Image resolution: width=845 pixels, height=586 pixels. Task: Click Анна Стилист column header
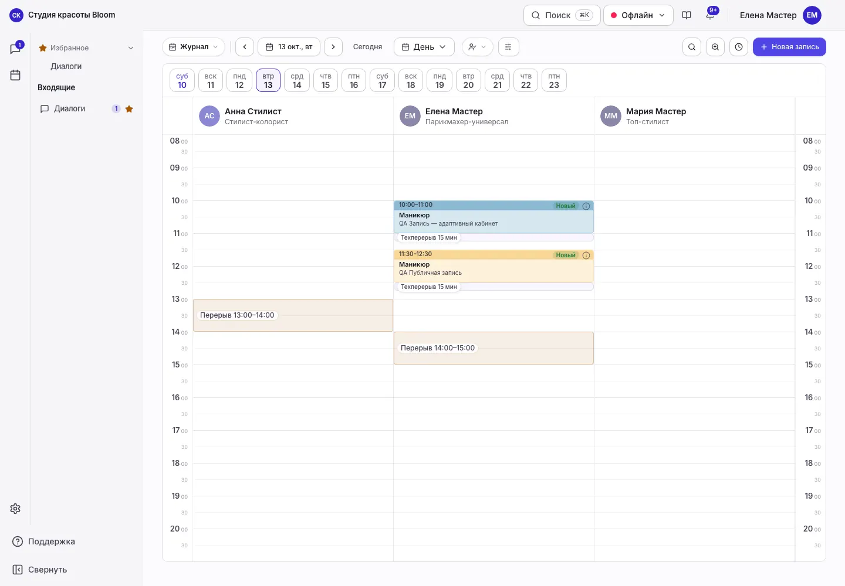(x=293, y=116)
